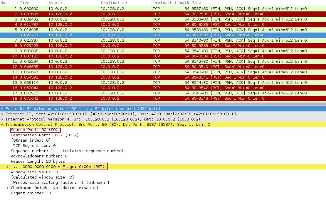Expand the Flags: 0x004 (RST) subtree
326x202 pixels.
coord(7,167)
